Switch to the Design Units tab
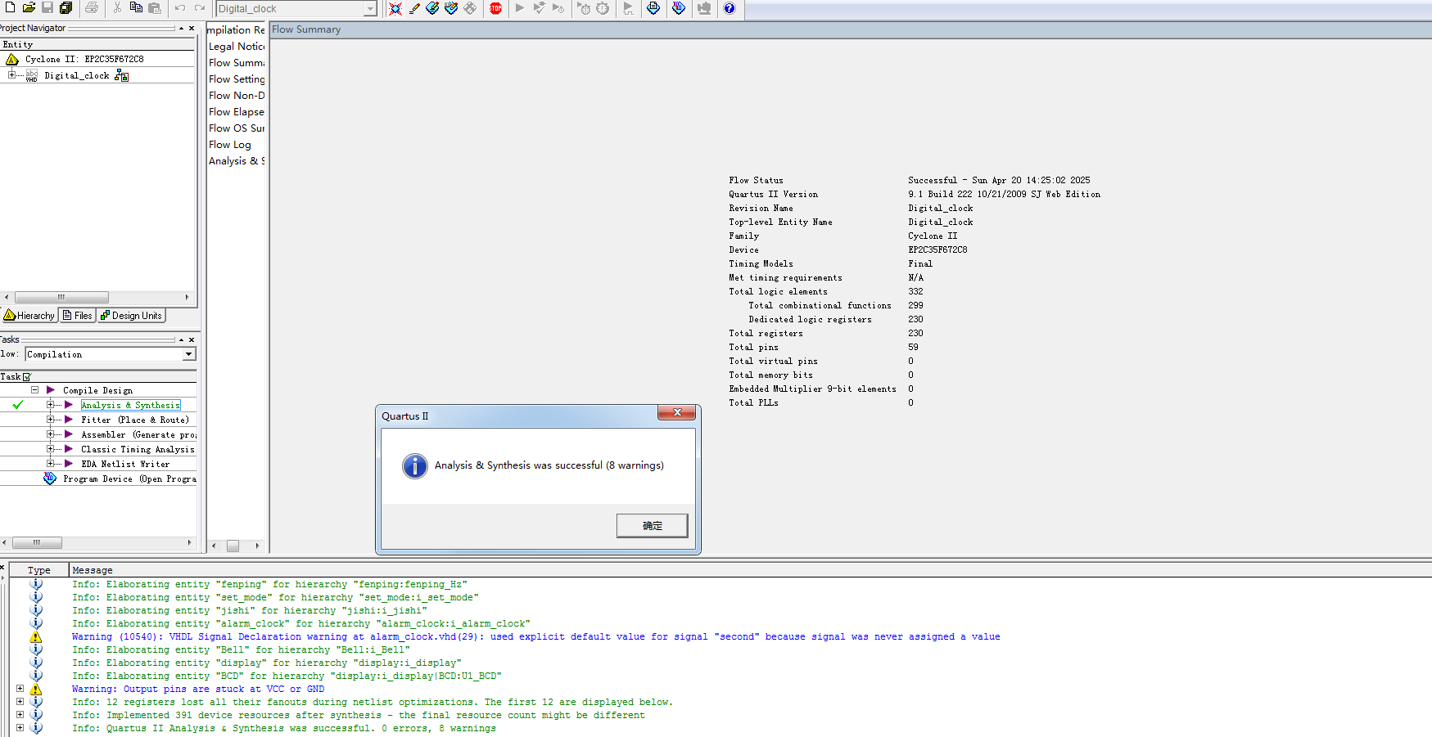The height and width of the screenshot is (737, 1432). (131, 315)
